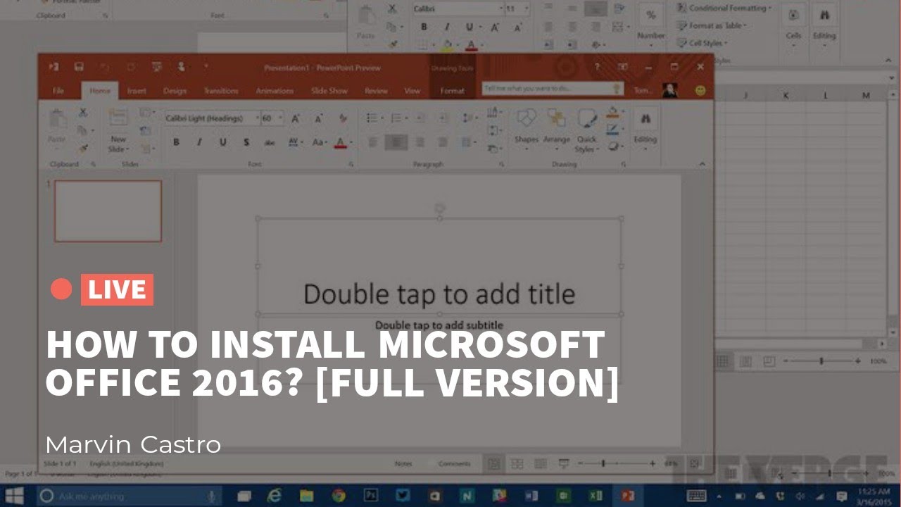Click Increase Font Size icon in PowerPoint
Image resolution: width=901 pixels, height=507 pixels.
coord(296,118)
